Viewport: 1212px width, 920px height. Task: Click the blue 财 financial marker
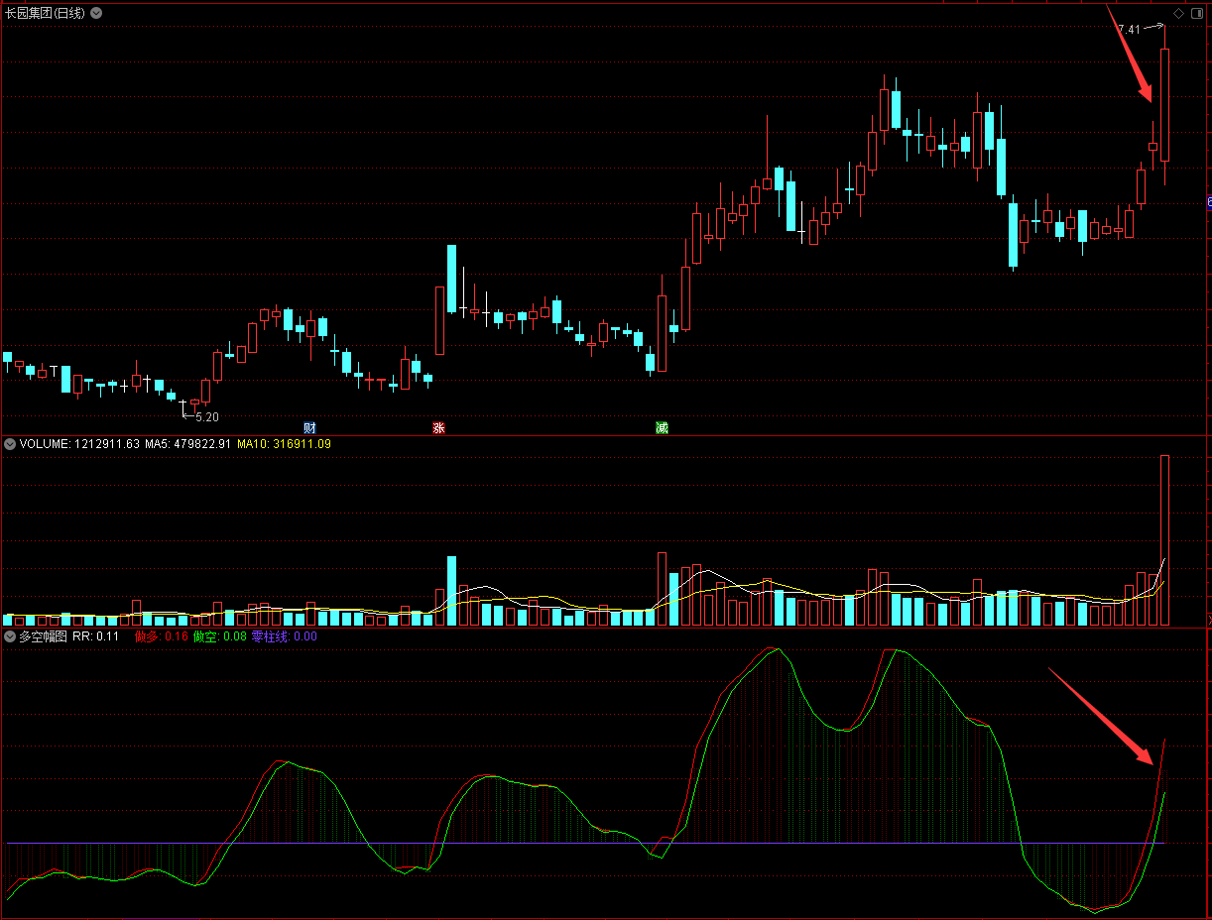tap(309, 428)
